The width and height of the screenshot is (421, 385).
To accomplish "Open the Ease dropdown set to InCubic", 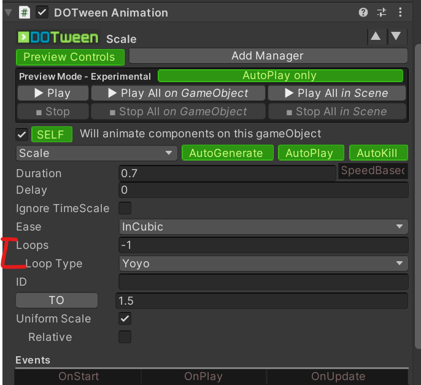I will [263, 226].
